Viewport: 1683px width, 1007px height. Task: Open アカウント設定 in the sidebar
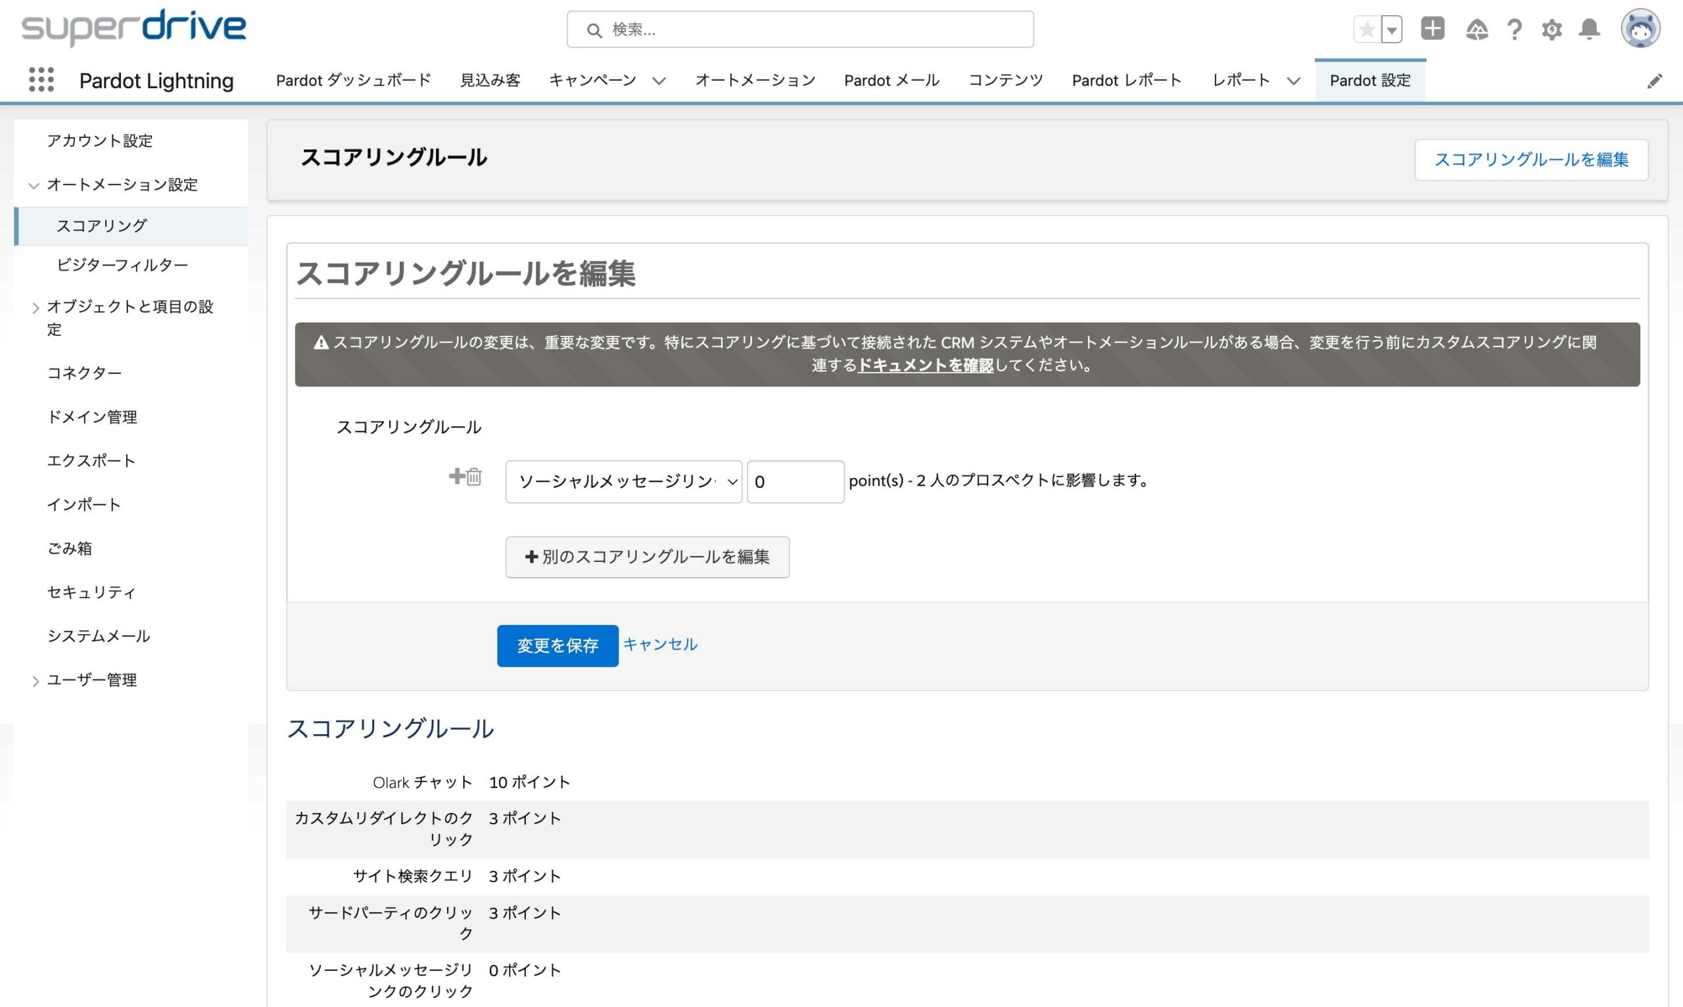pyautogui.click(x=100, y=141)
